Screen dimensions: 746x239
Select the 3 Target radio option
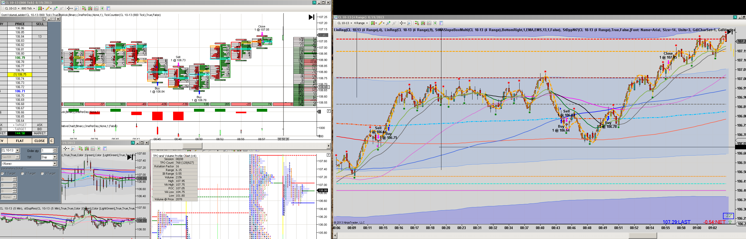(42, 174)
